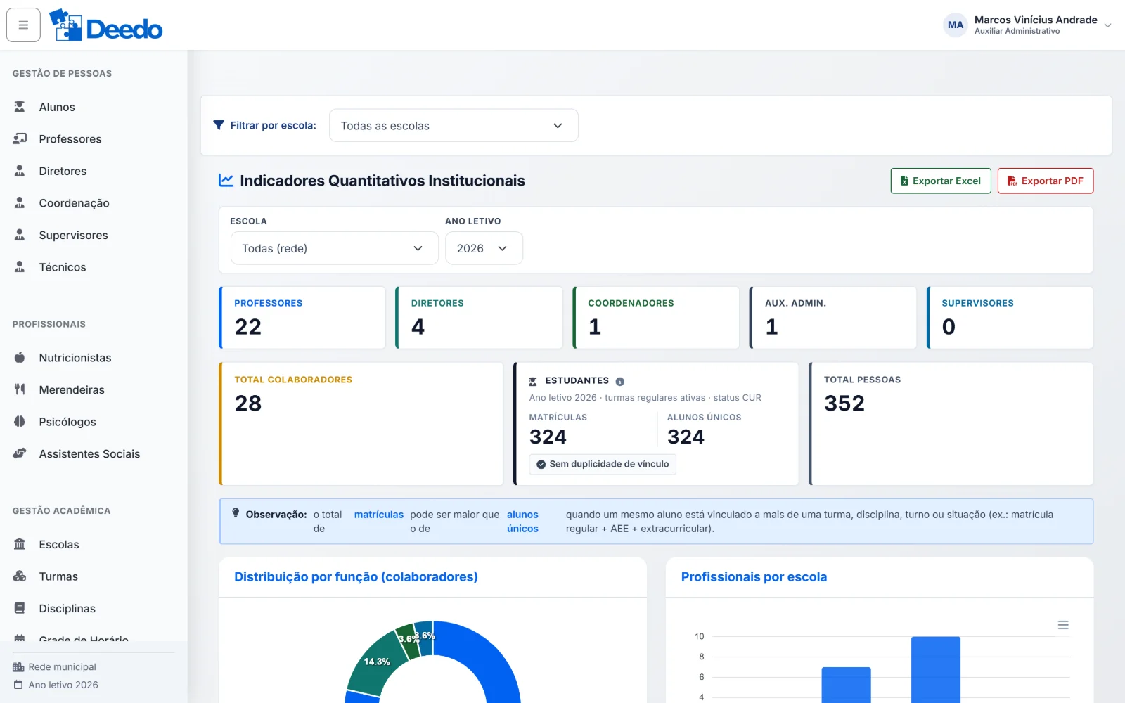
Task: Click the Total Colaboradores value 28
Action: pyautogui.click(x=248, y=404)
